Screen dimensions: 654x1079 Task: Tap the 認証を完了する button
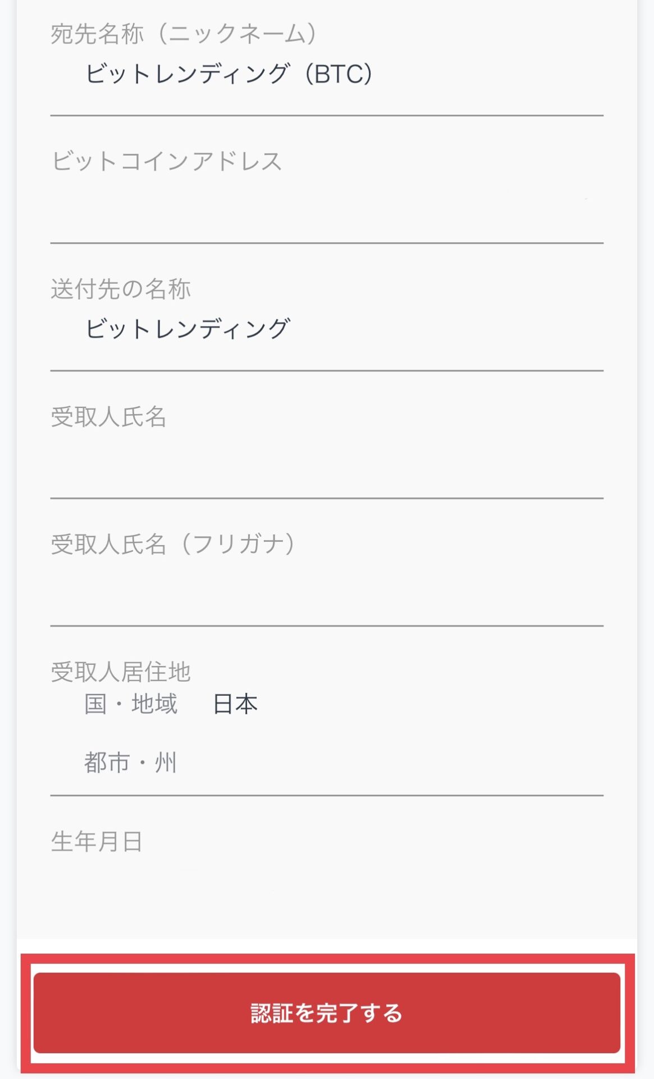point(327,1013)
